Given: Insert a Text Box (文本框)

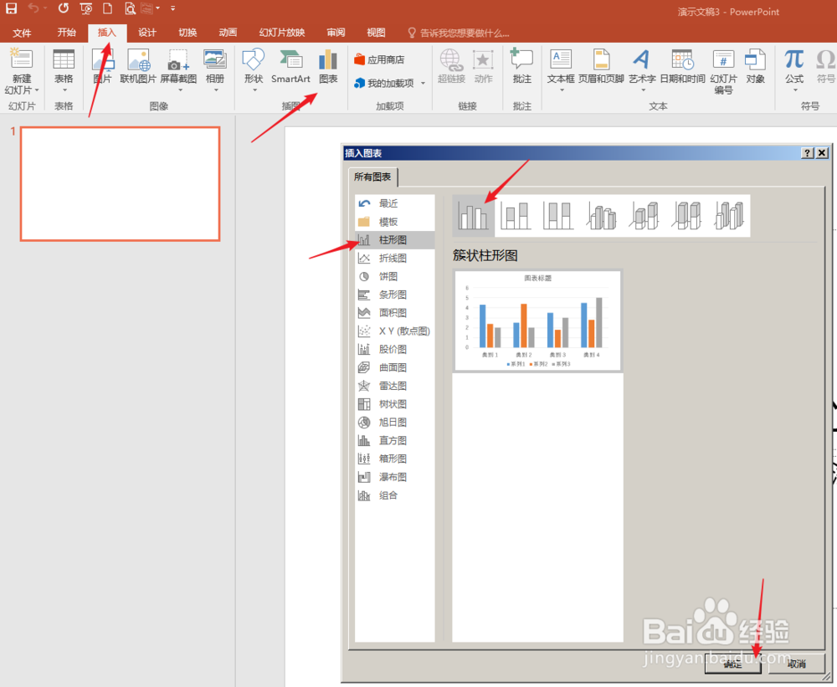Looking at the screenshot, I should [561, 71].
